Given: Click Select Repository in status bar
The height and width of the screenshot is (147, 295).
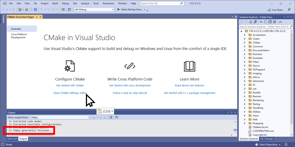Looking at the screenshot, I should point(268,145).
